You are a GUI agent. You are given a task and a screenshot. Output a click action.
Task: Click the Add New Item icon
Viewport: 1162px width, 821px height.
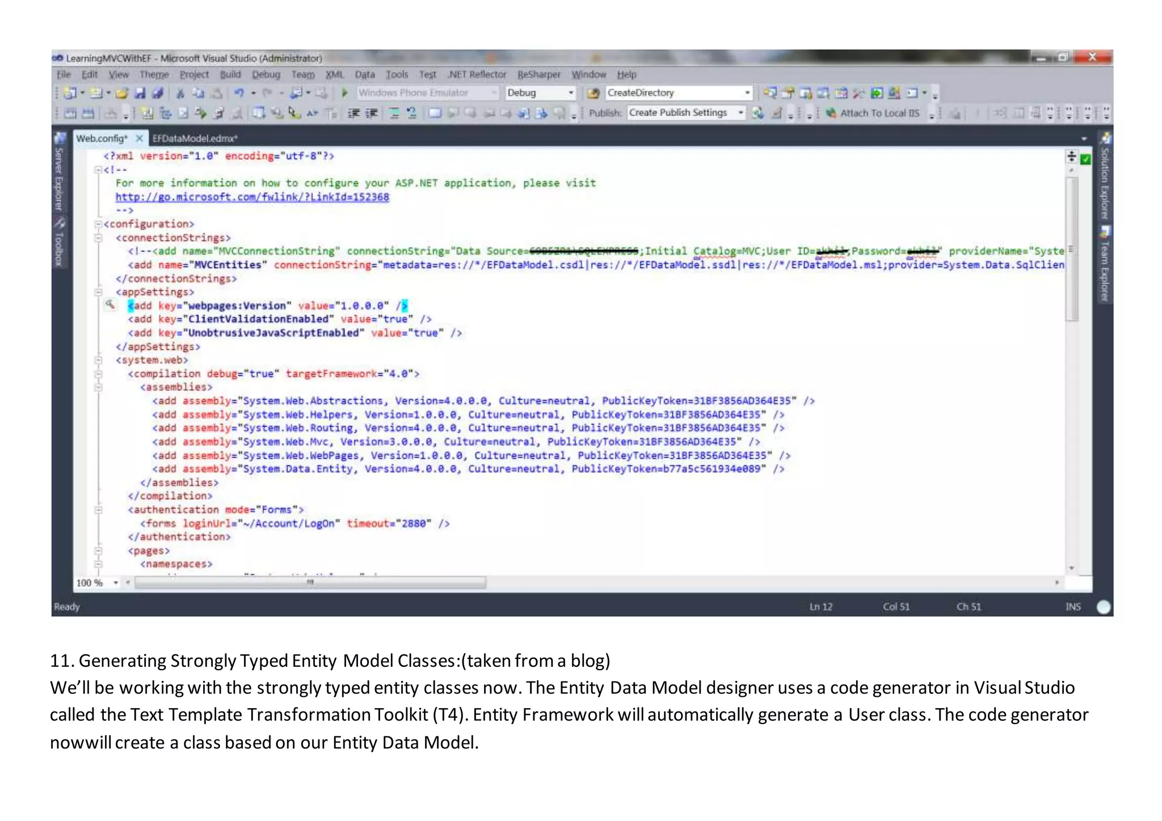96,93
